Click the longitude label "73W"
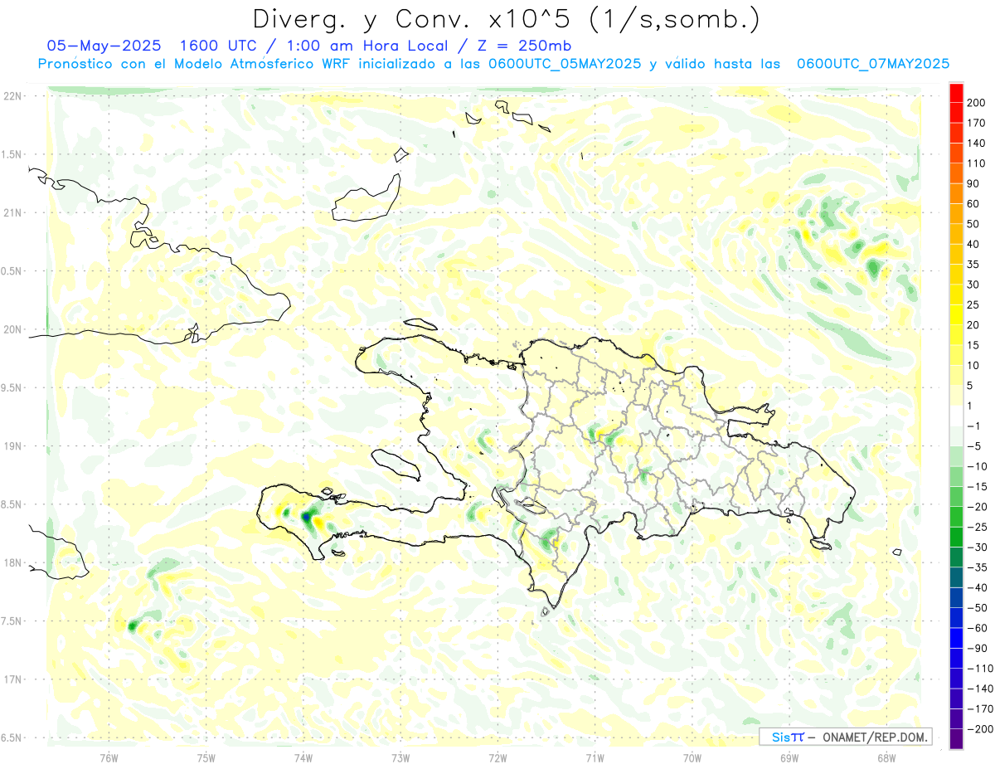This screenshot has height=769, width=995. click(400, 757)
